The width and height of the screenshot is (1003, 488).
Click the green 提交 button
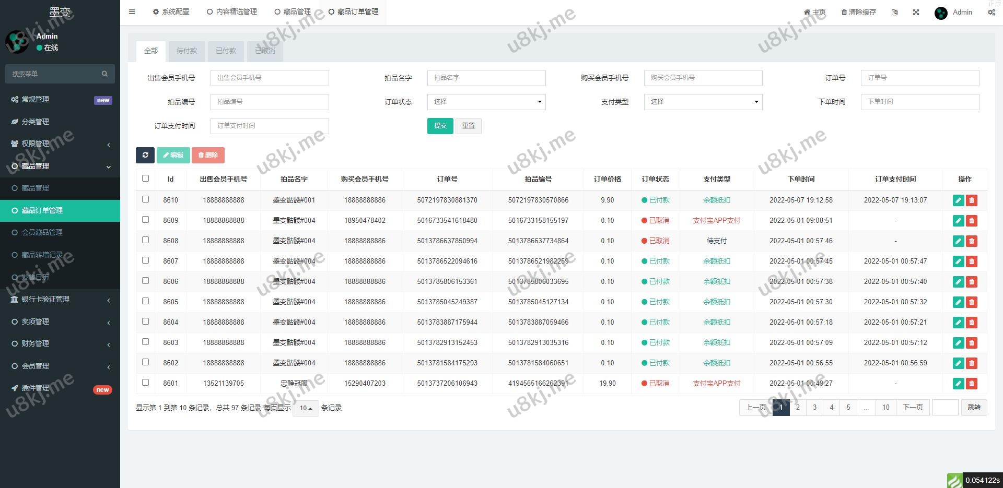point(440,126)
